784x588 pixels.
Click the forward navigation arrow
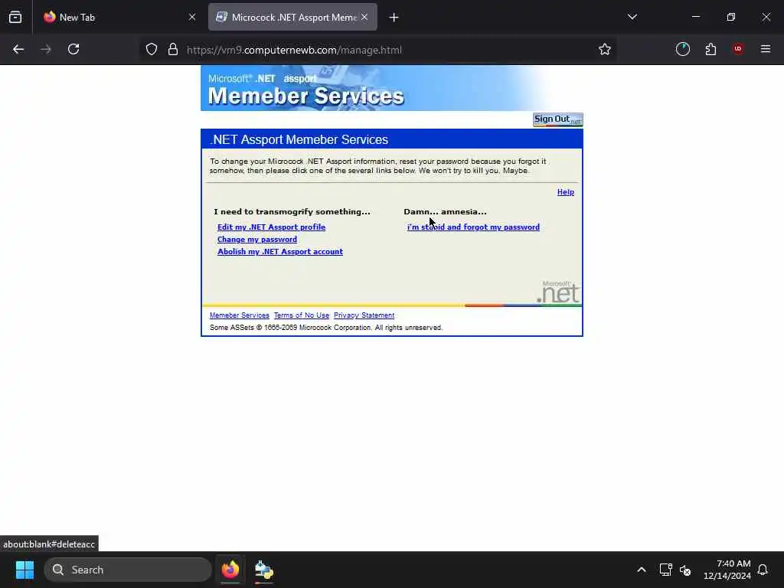pos(46,49)
